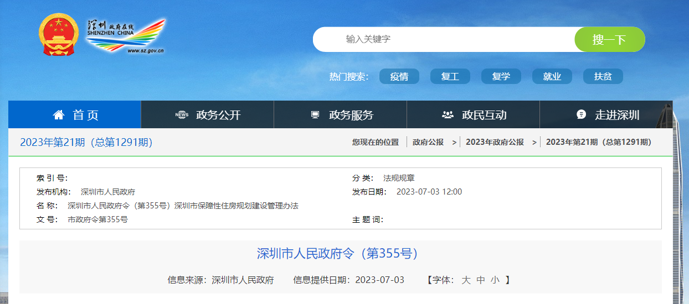The image size is (689, 304).
Task: Click the home icon beside 首页
Action: coord(59,115)
